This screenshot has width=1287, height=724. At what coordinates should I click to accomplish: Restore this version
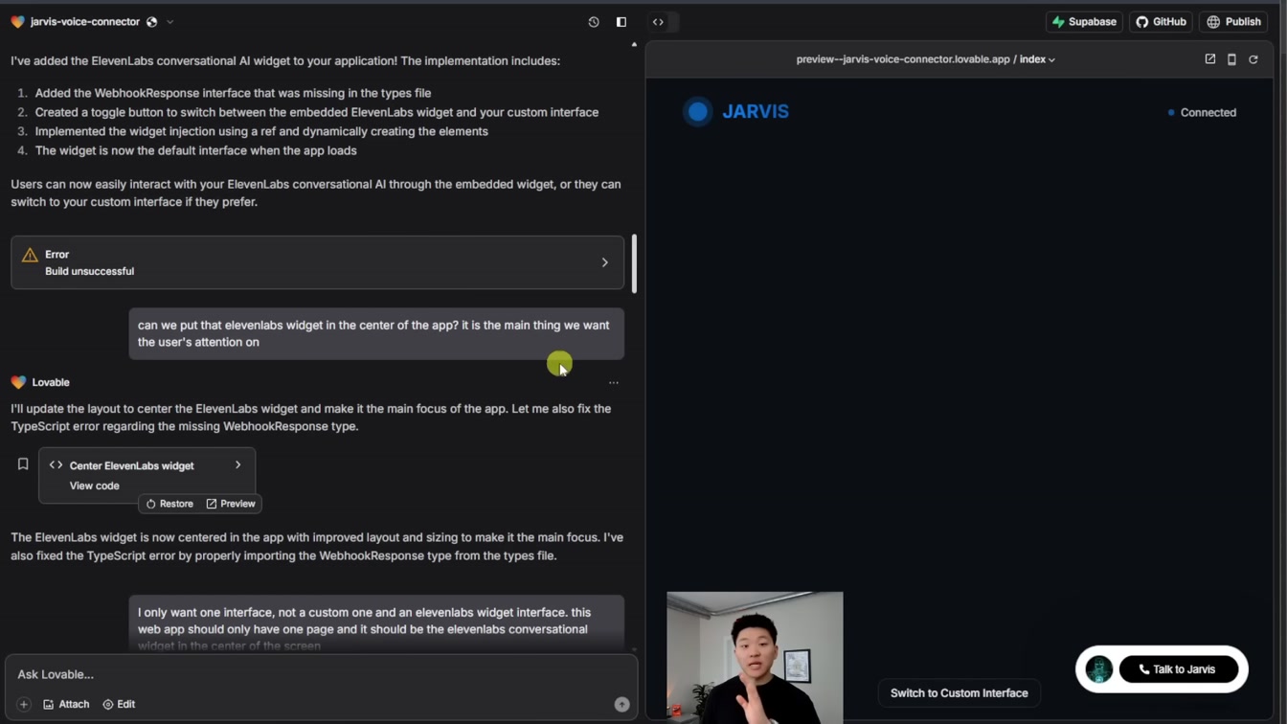(169, 504)
